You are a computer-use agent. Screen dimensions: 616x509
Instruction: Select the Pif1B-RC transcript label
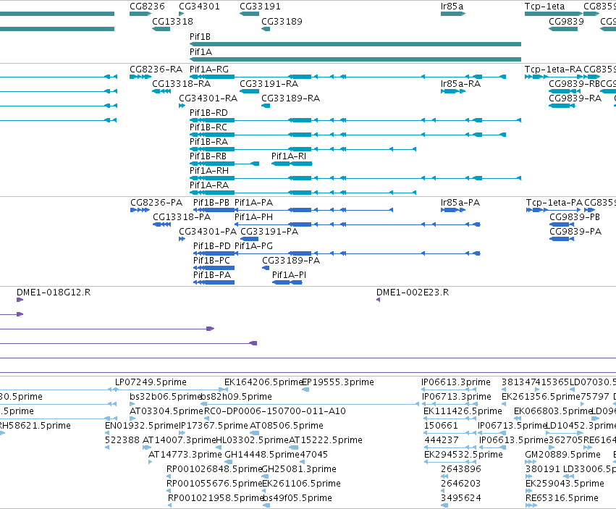pyautogui.click(x=208, y=127)
